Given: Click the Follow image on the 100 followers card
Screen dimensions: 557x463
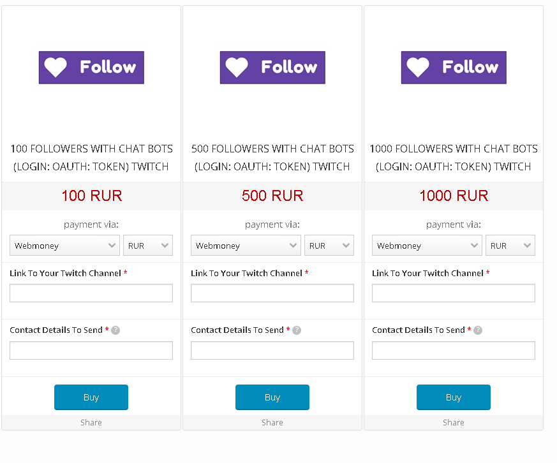Looking at the screenshot, I should pos(91,68).
